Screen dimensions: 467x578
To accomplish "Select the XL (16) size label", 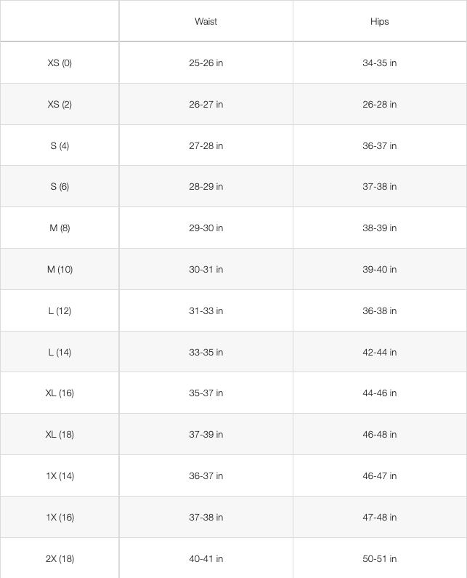I will (x=60, y=393).
